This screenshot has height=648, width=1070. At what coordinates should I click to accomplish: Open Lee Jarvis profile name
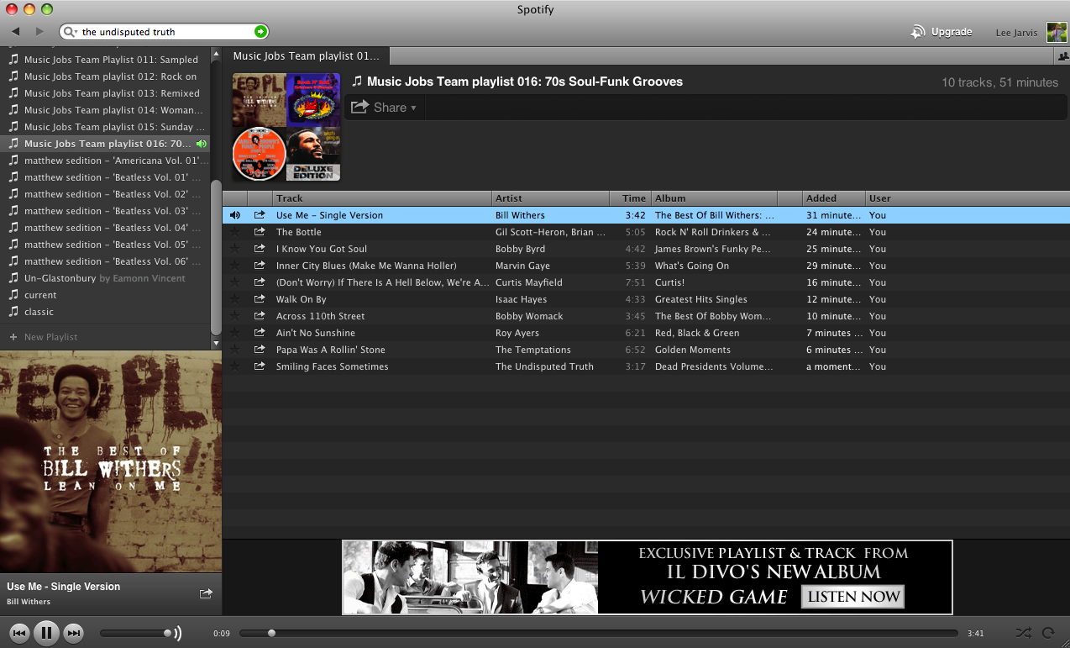point(1016,33)
